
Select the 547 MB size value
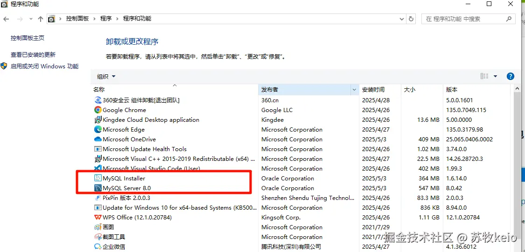click(429, 188)
